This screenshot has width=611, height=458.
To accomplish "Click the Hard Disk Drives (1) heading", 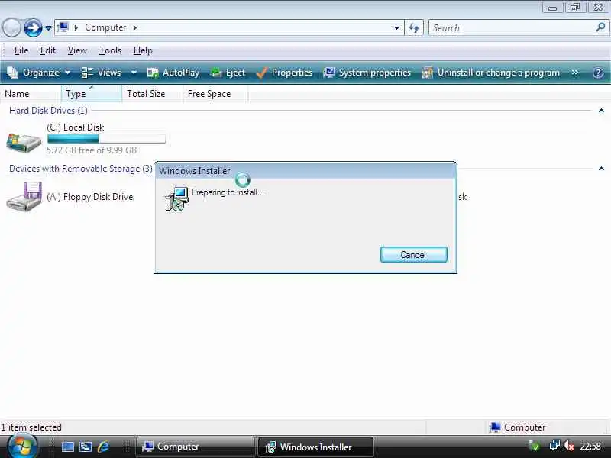I will [x=48, y=111].
